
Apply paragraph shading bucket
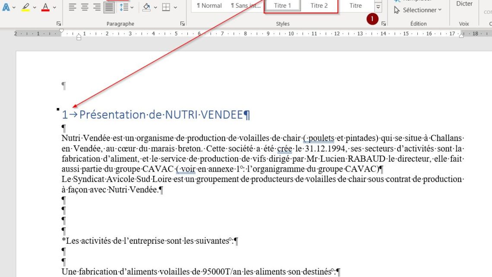tap(147, 7)
